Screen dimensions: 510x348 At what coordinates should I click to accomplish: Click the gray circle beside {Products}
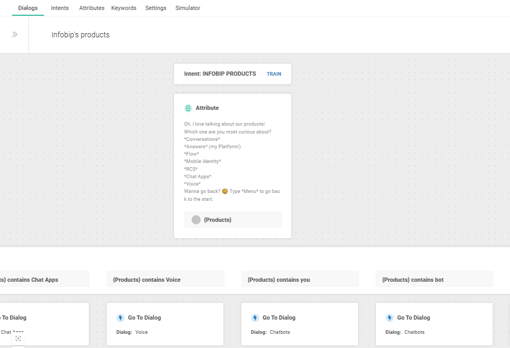(x=196, y=220)
